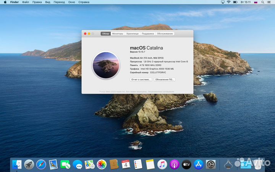The width and height of the screenshot is (275, 172).
Task: Open Mail stamp icon in Dock
Action: (53, 164)
